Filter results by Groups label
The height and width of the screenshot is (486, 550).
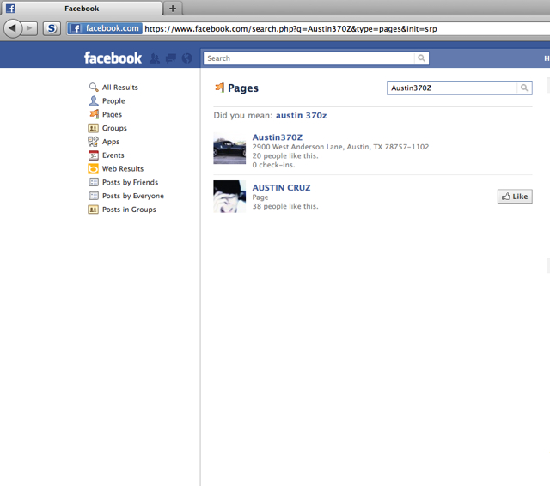[114, 128]
